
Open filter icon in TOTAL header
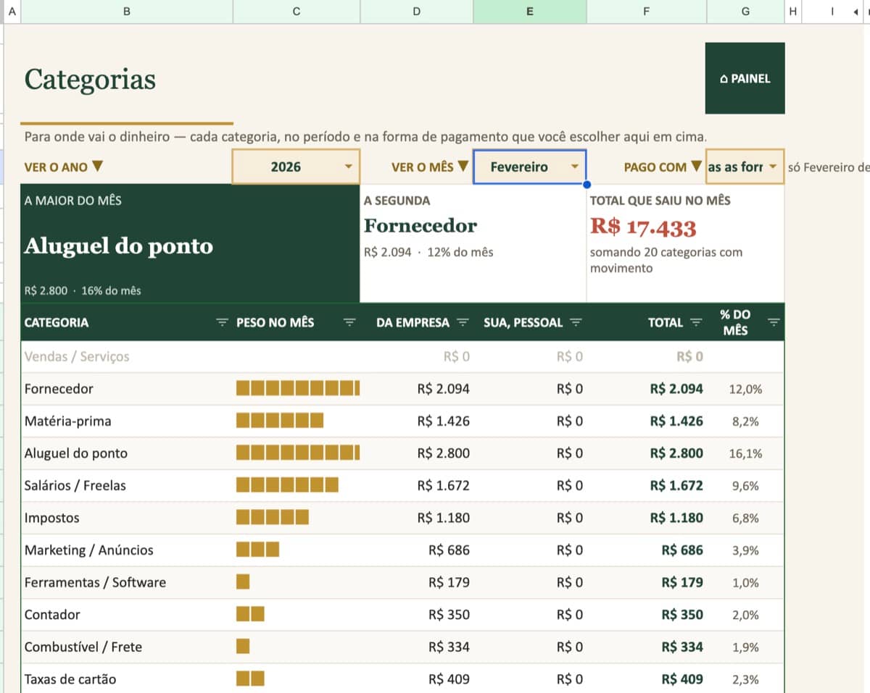(x=696, y=322)
